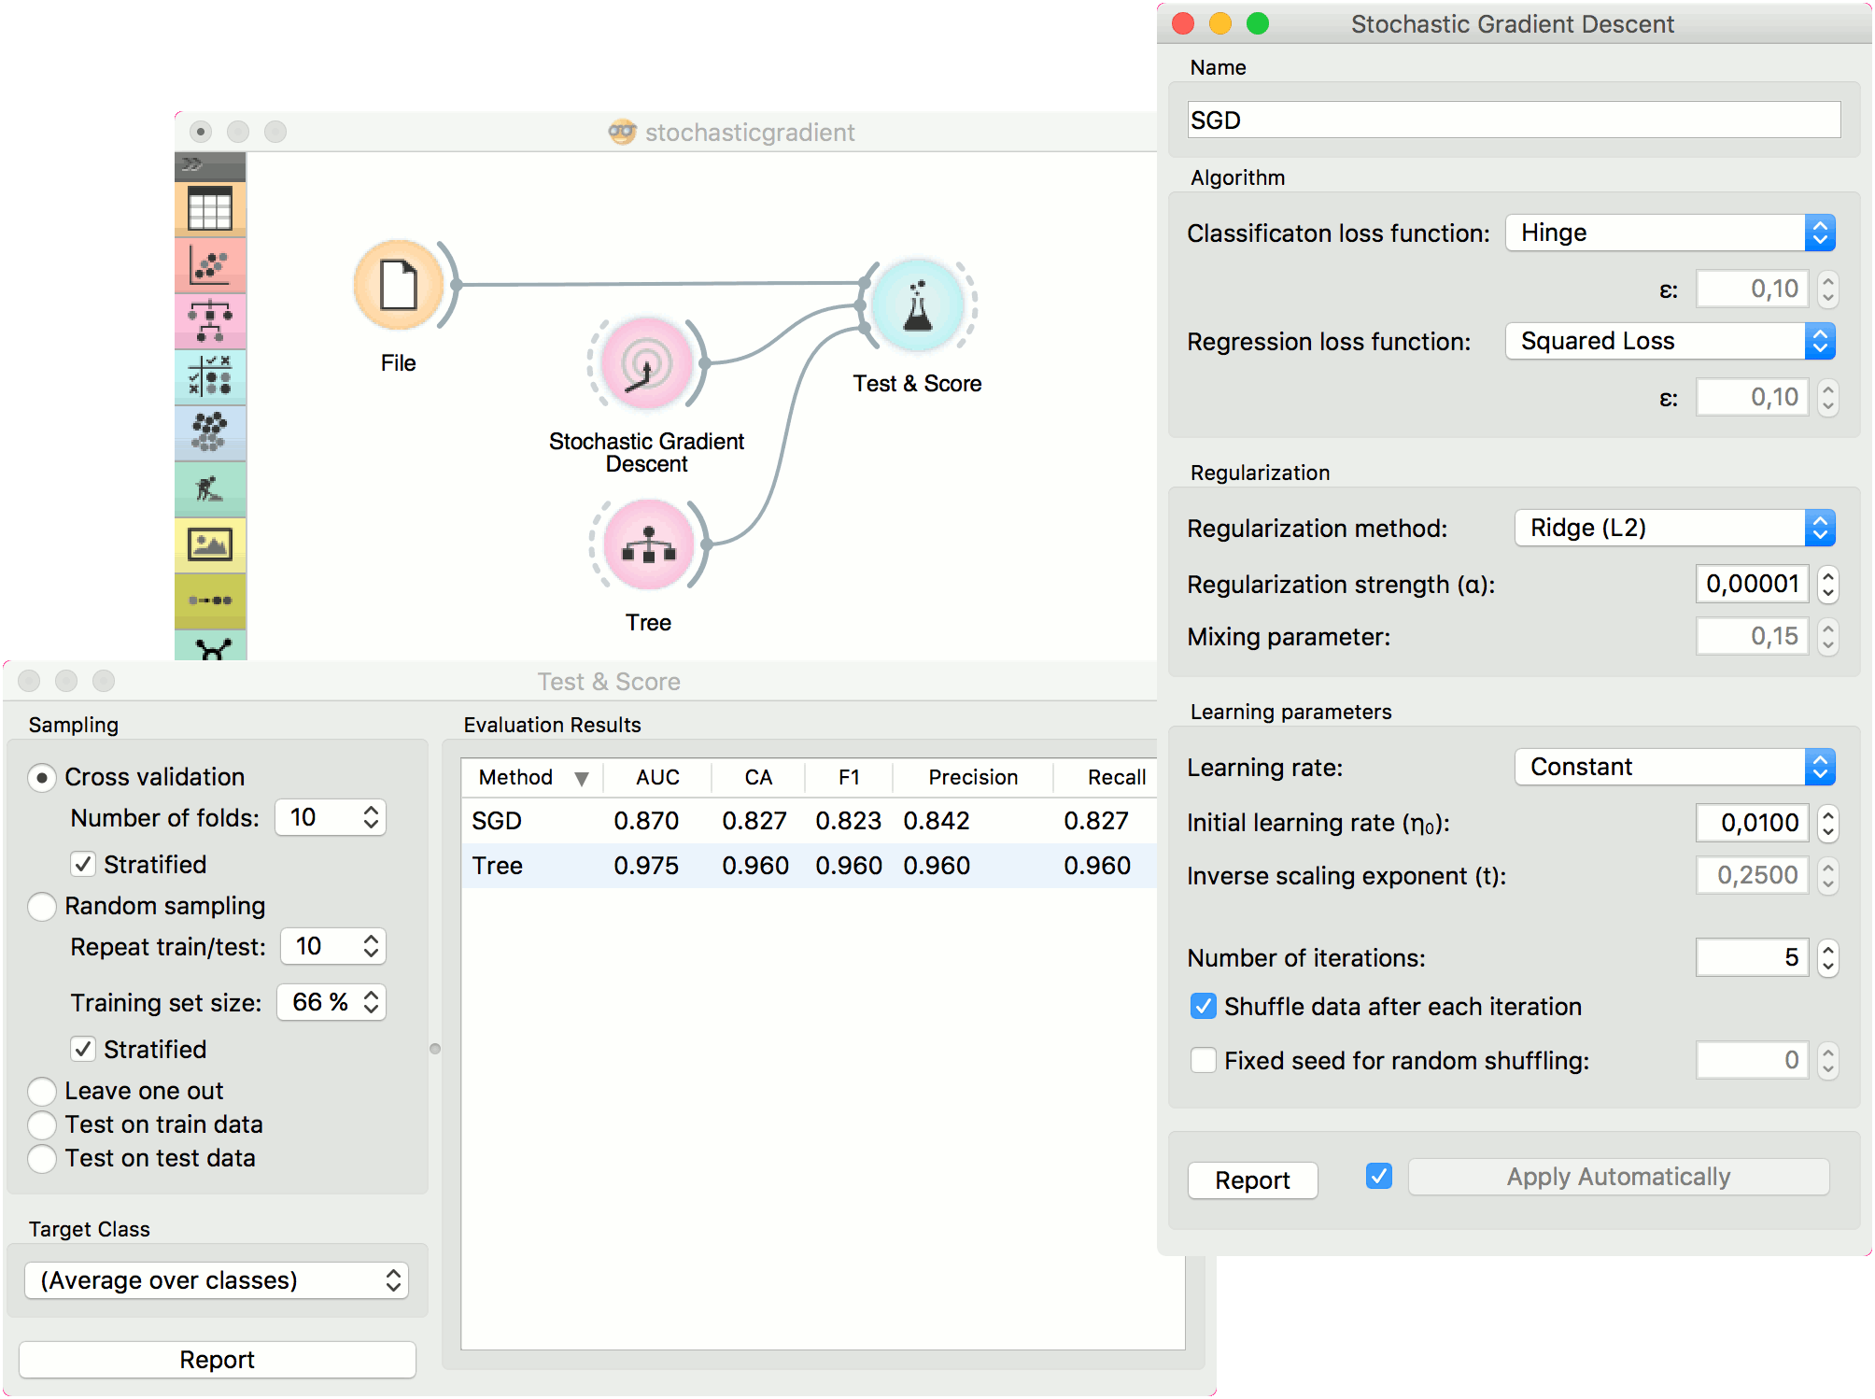Expand the collapsed toolbox with the arrows

[x=191, y=164]
